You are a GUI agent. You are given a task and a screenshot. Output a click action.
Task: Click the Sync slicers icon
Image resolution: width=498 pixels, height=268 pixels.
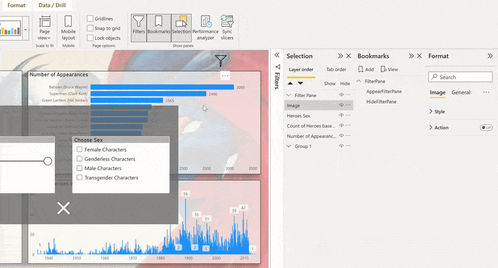[227, 27]
